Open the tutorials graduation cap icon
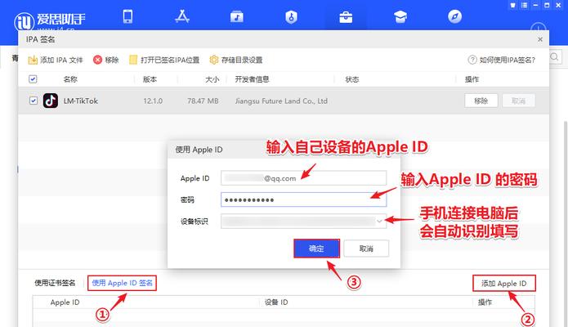 point(400,17)
